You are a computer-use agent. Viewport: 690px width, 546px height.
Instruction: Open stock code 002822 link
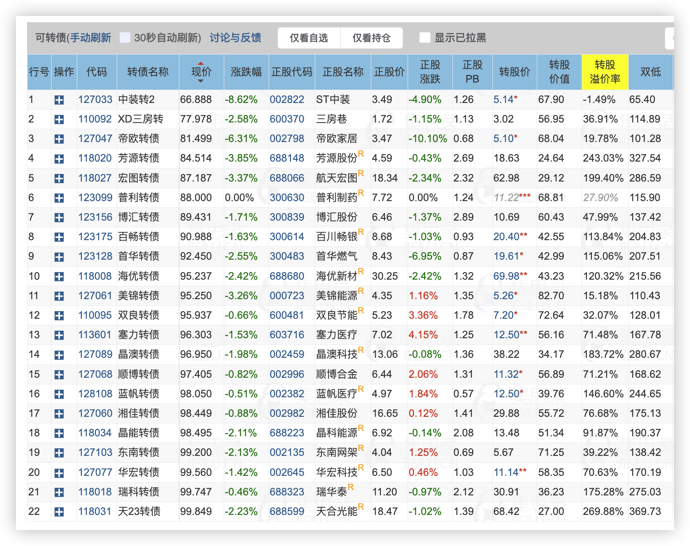(287, 99)
